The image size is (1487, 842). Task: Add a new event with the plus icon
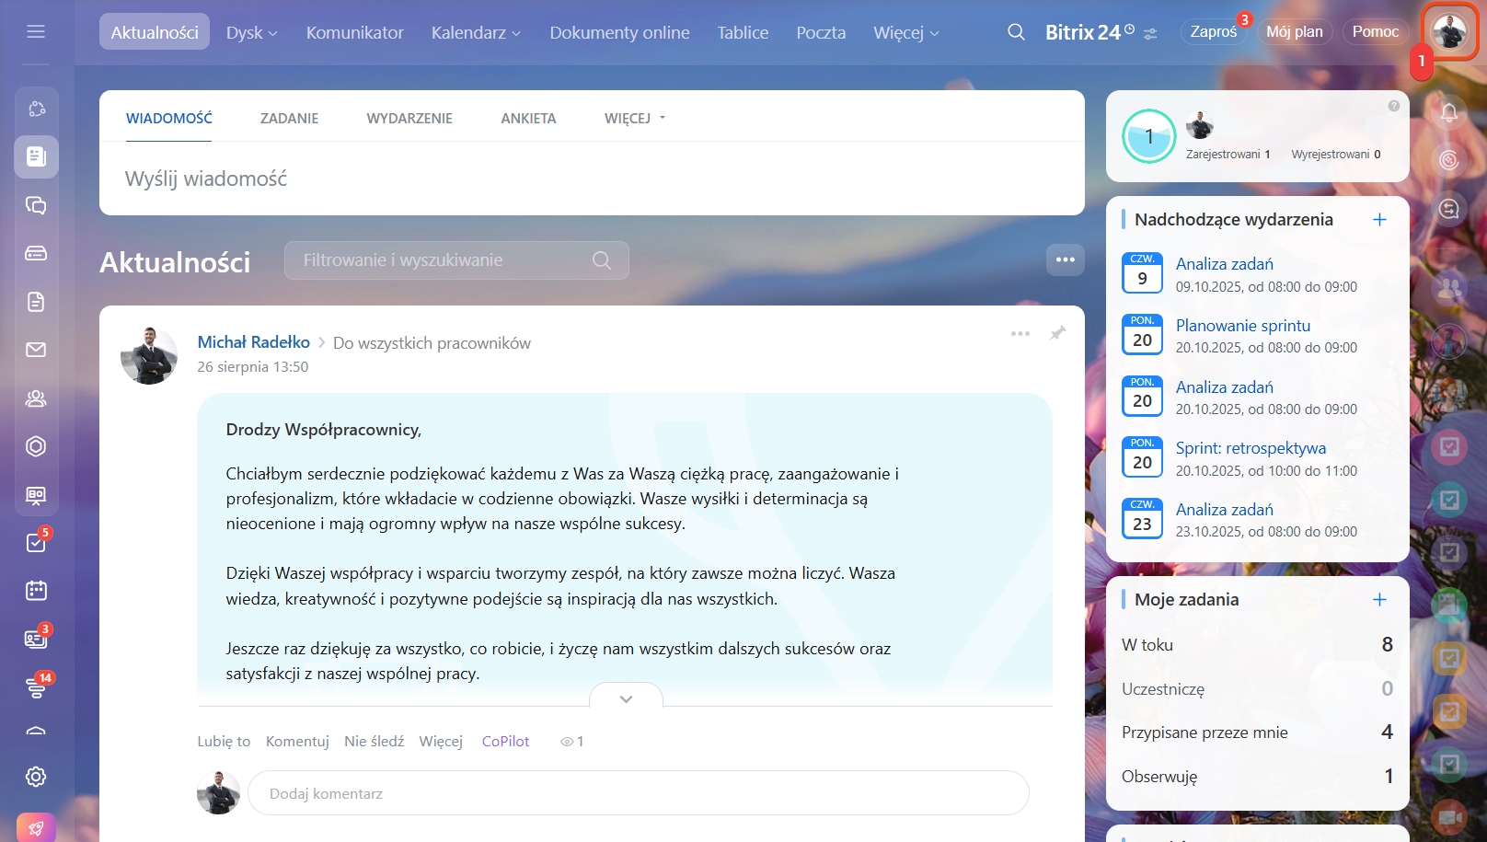click(1379, 219)
